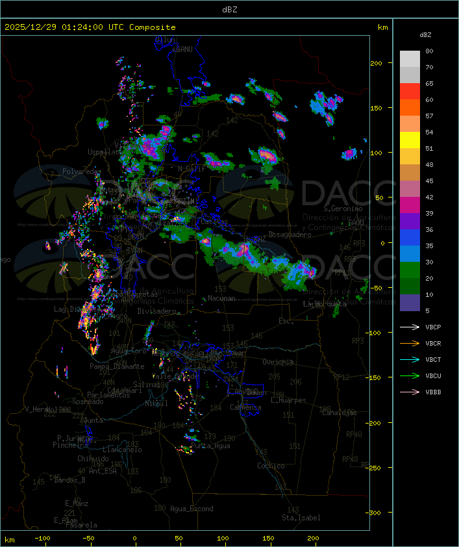Viewport: 459px width, 547px height.
Task: Click the 80 value on the legend
Action: point(429,51)
